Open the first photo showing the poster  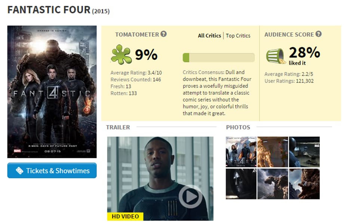tap(241, 152)
